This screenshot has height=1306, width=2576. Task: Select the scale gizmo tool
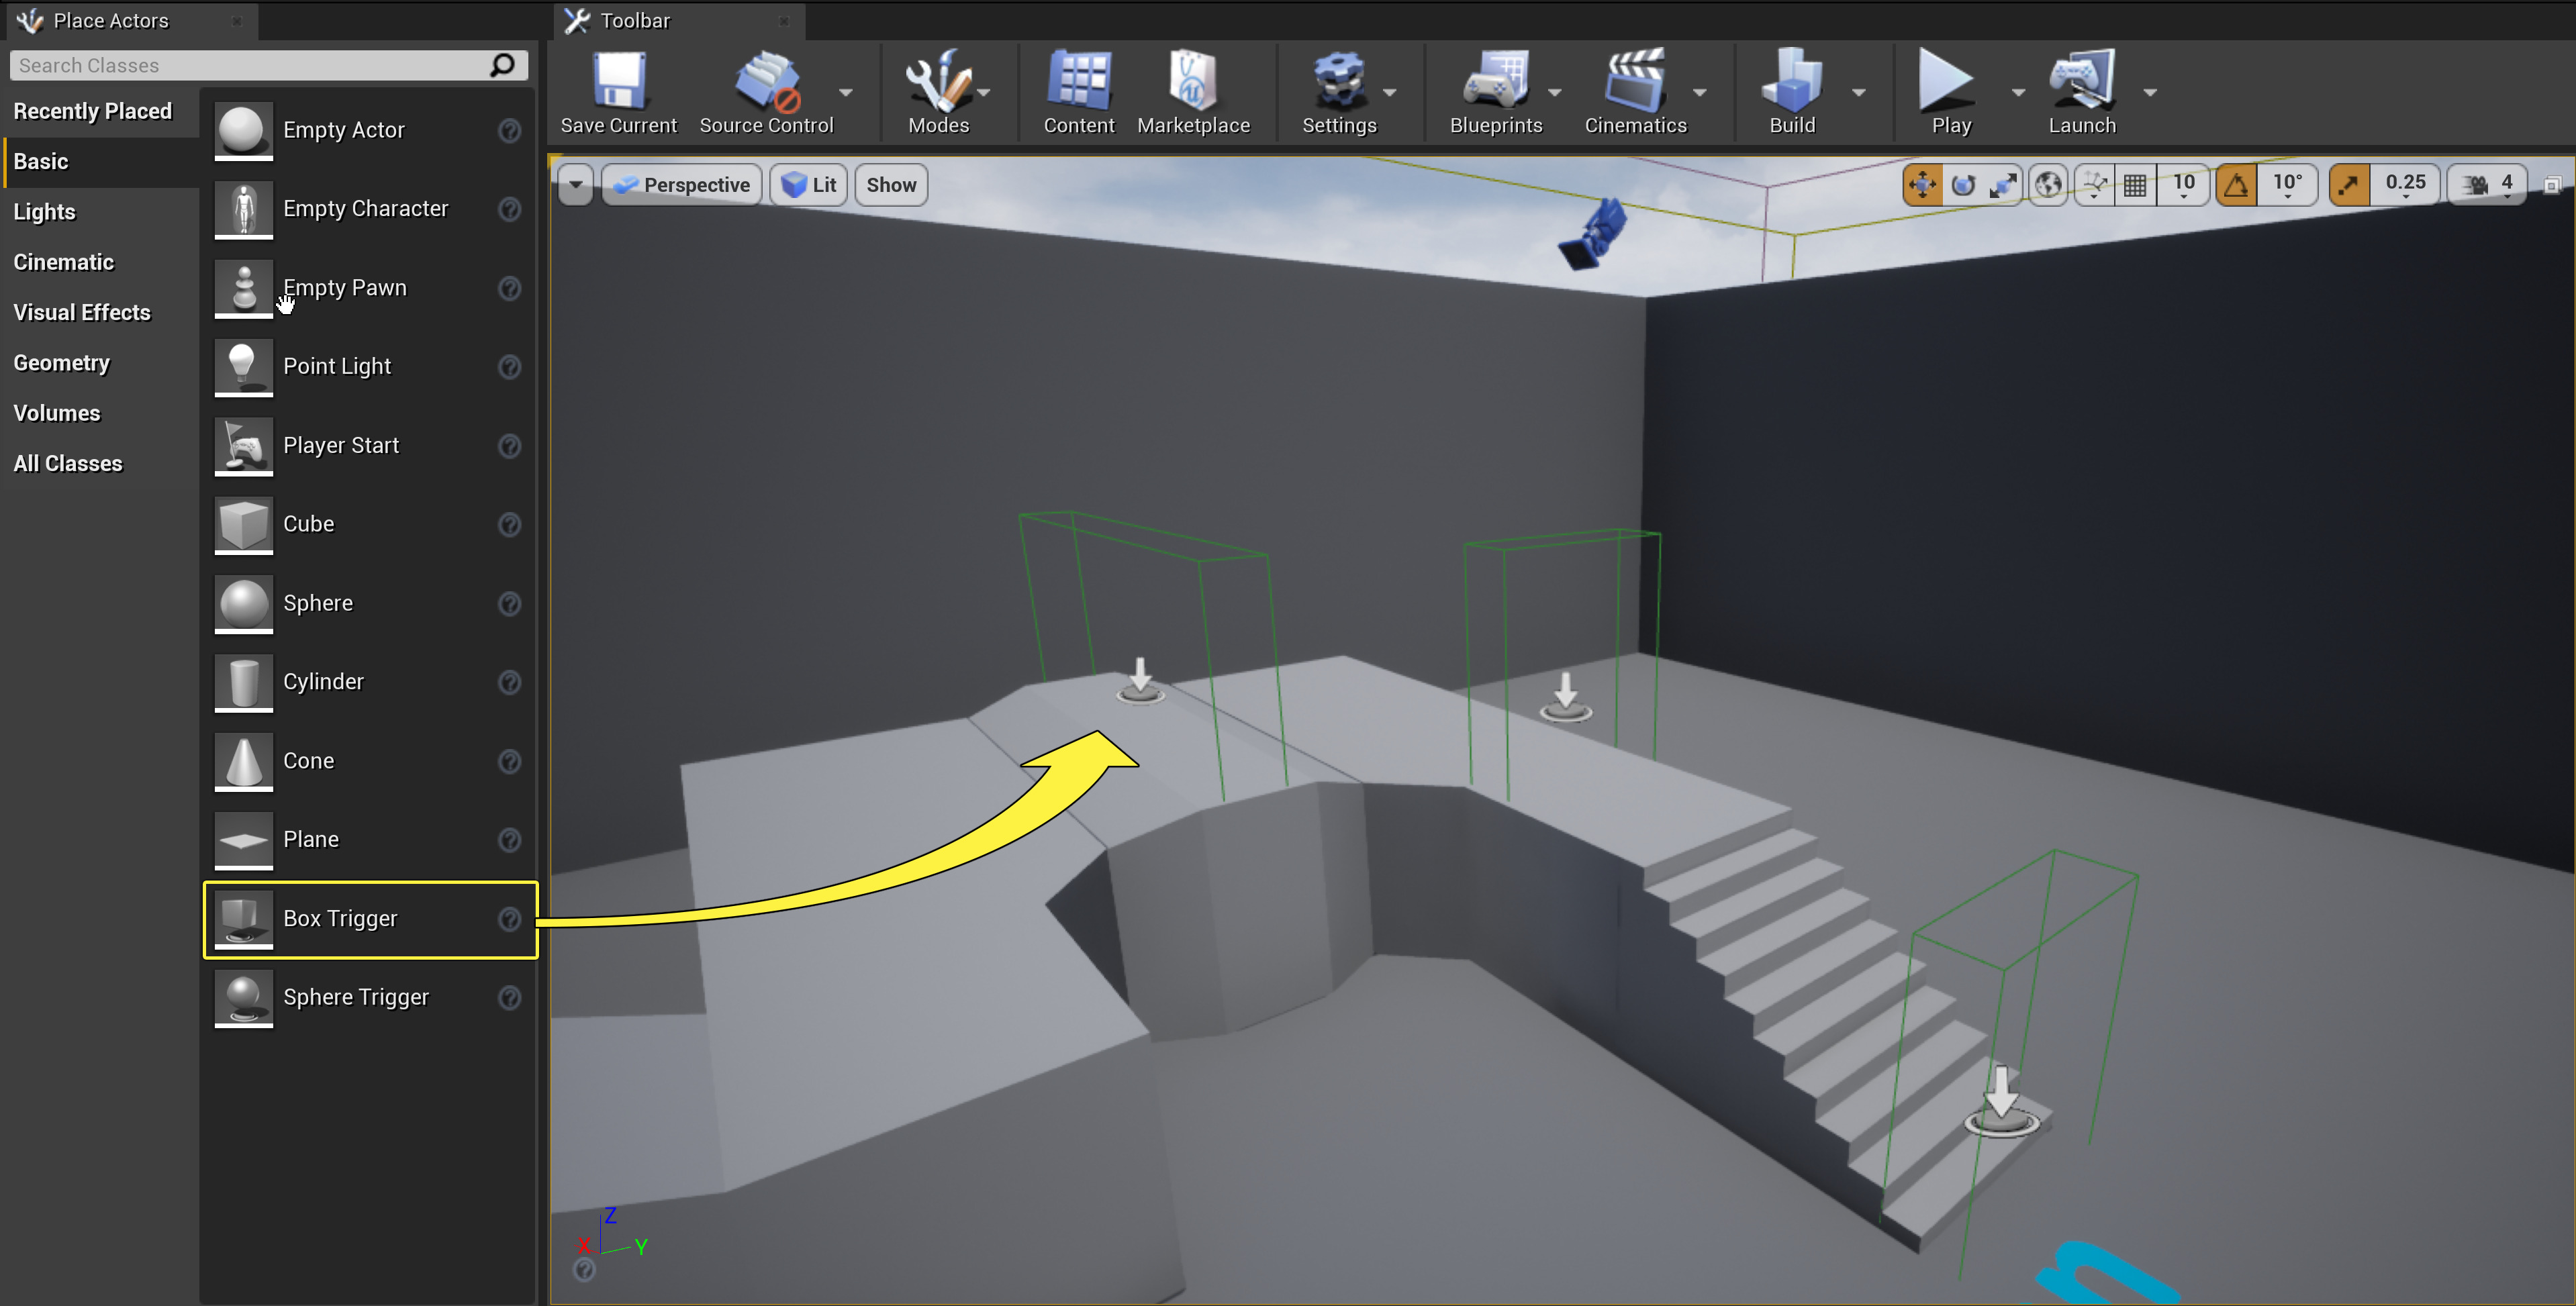[x=2003, y=185]
